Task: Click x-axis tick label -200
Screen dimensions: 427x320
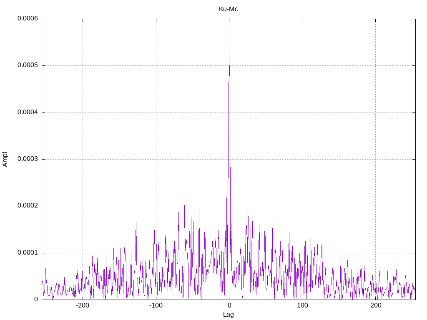Action: [83, 305]
